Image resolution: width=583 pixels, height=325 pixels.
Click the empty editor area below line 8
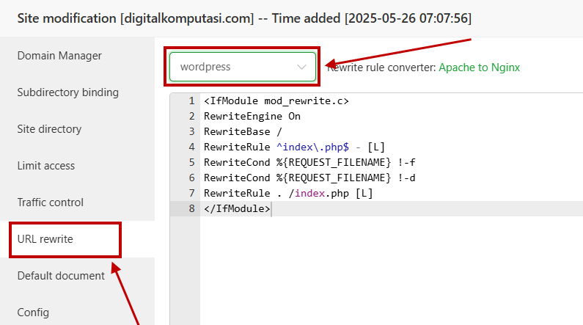pos(390,269)
